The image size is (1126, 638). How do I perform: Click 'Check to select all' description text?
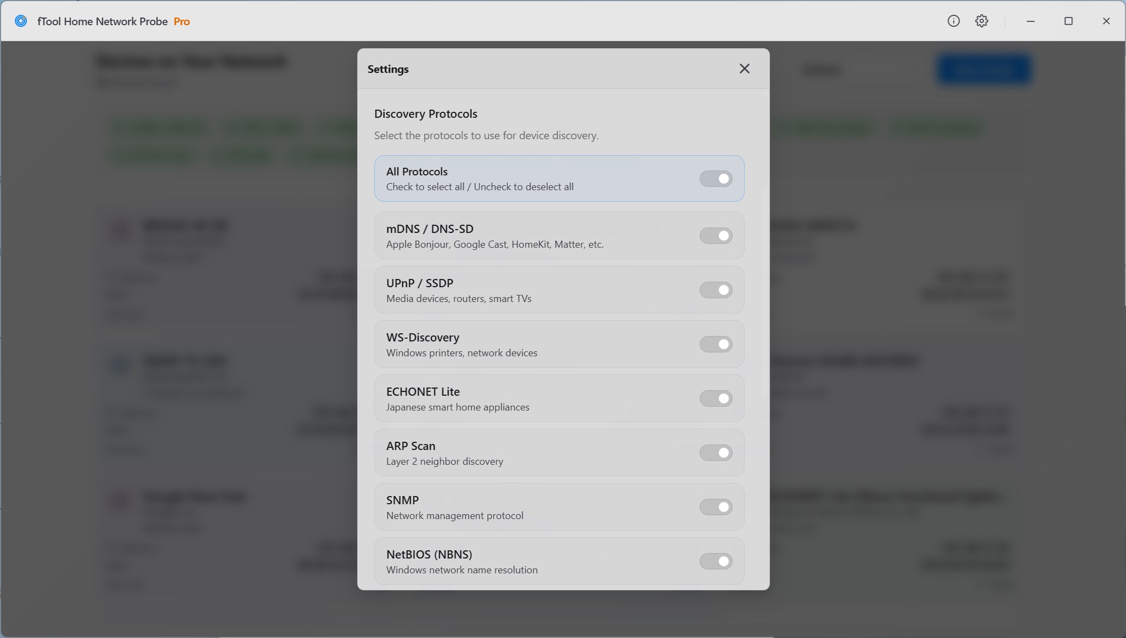pos(480,187)
